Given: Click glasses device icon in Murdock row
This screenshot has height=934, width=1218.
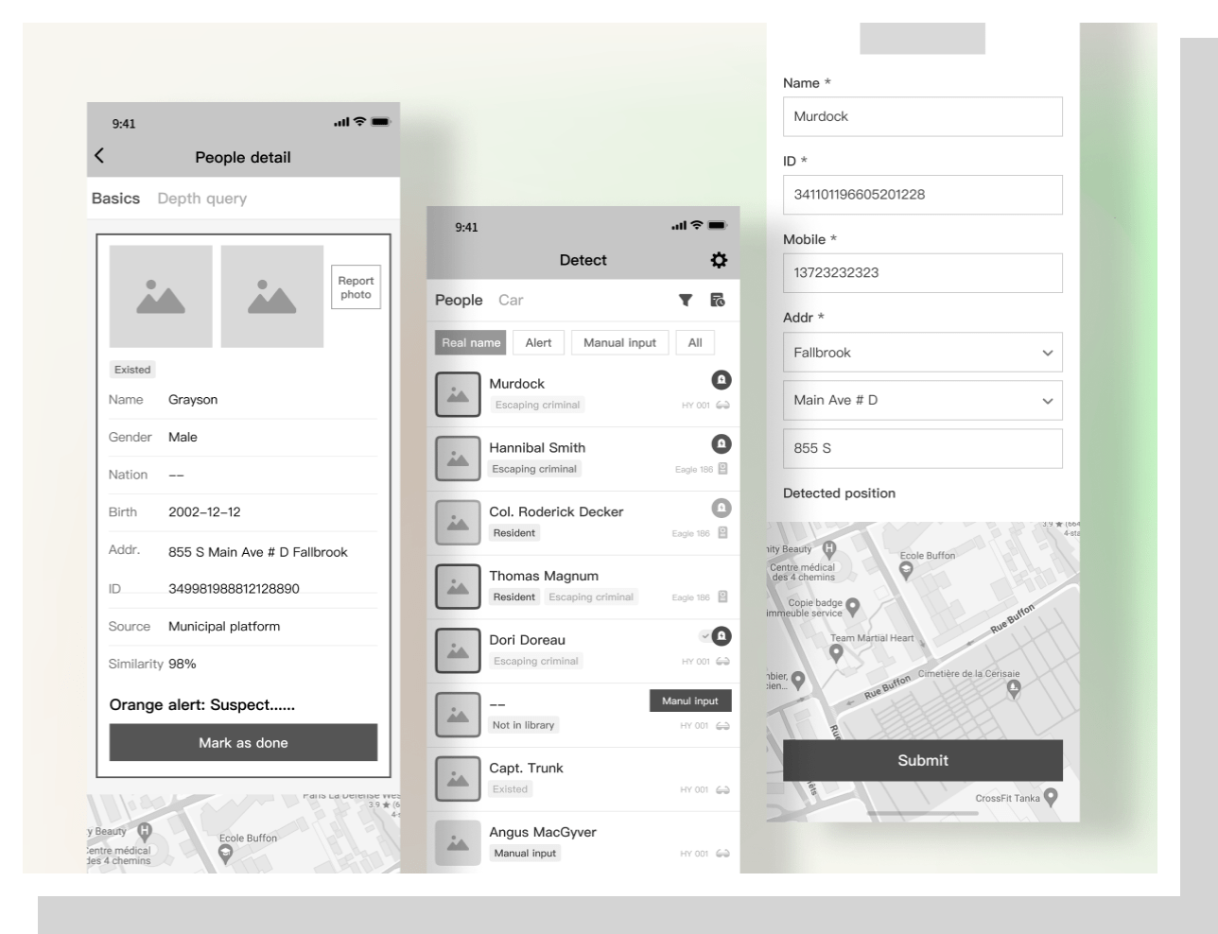Looking at the screenshot, I should point(722,406).
